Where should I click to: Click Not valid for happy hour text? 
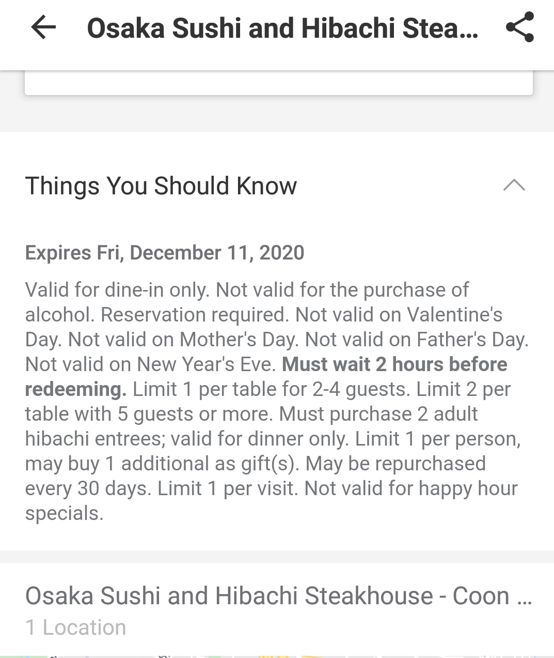(x=411, y=488)
